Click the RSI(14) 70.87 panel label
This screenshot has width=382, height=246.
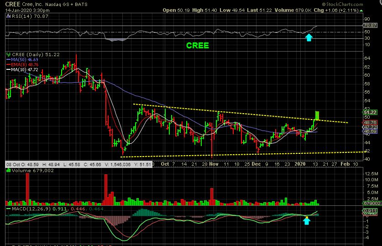(30, 16)
